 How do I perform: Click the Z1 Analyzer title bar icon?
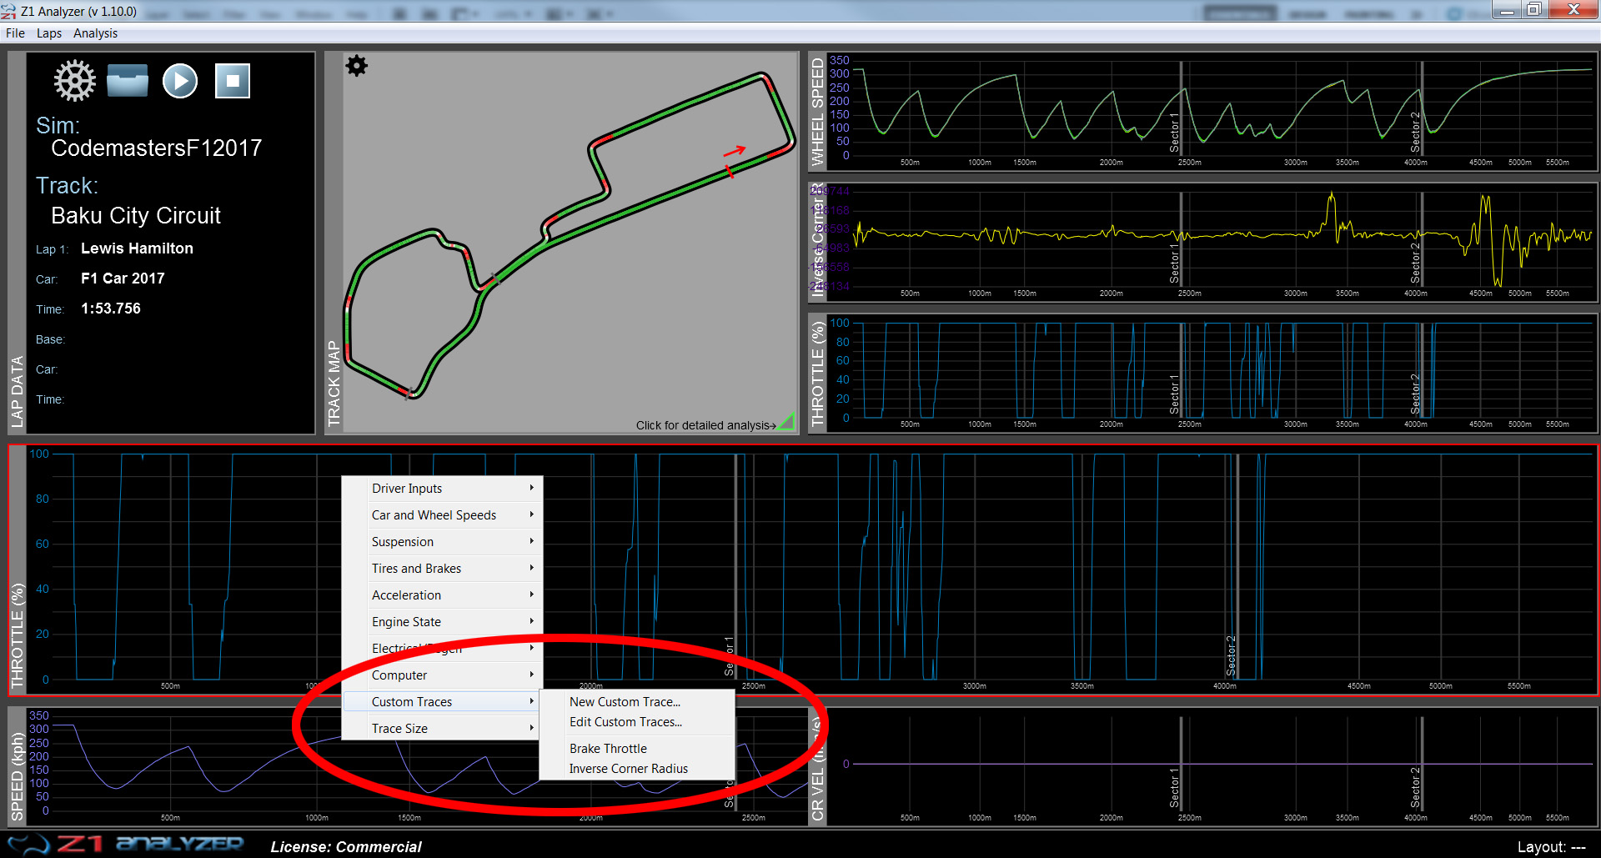pyautogui.click(x=9, y=11)
